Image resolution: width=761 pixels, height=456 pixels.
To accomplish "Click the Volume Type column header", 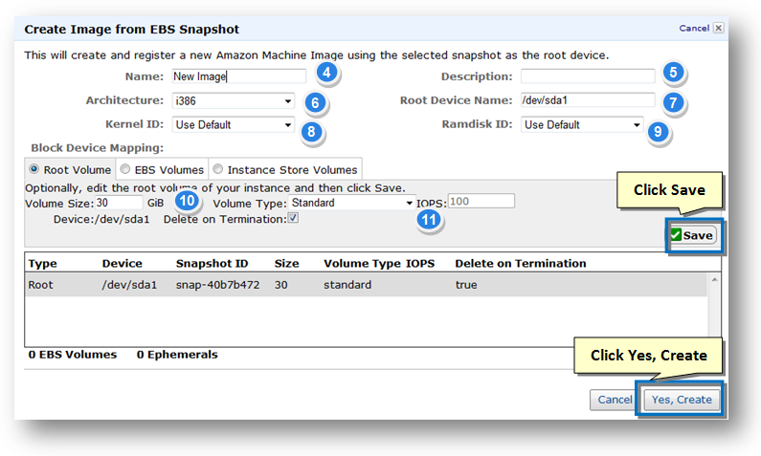I will coord(362,264).
